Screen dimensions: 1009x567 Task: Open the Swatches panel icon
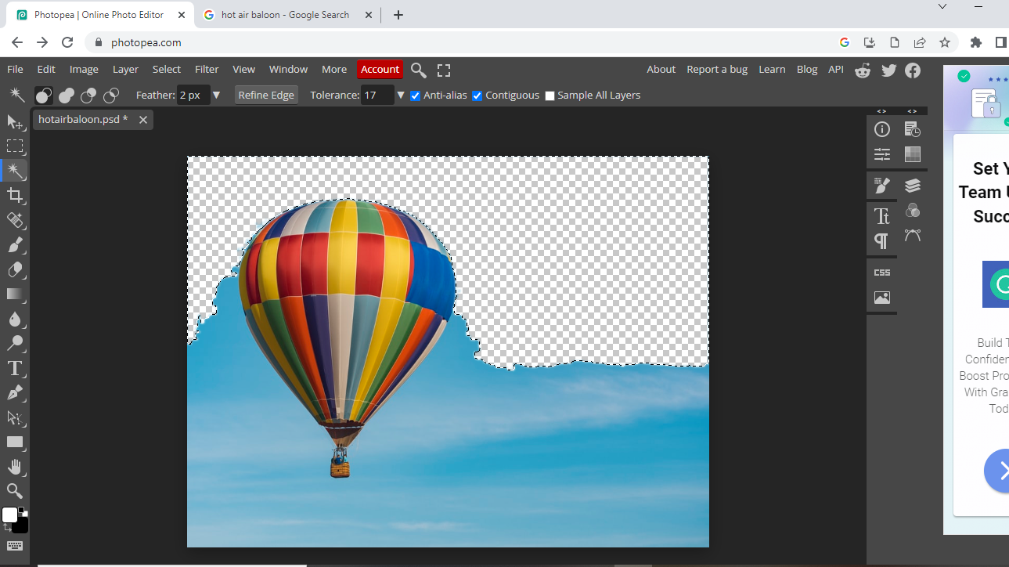coord(912,154)
